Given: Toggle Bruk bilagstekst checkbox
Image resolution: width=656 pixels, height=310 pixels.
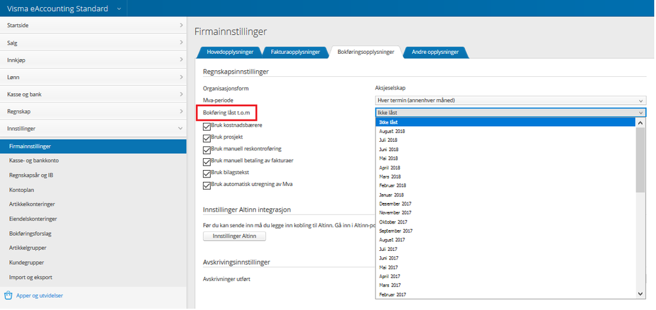Looking at the screenshot, I should point(207,173).
